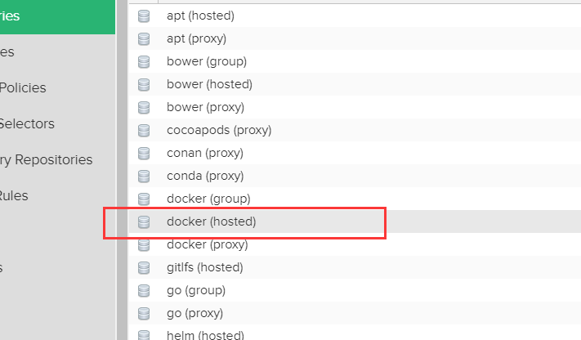
Task: Select go (proxy) recipe entry
Action: click(x=194, y=313)
